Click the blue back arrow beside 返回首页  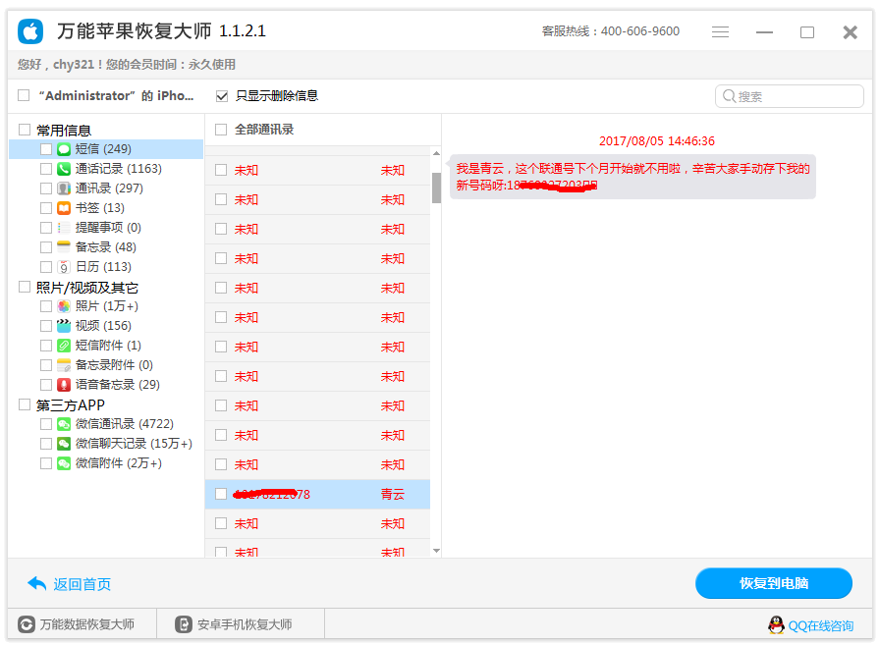click(x=37, y=583)
